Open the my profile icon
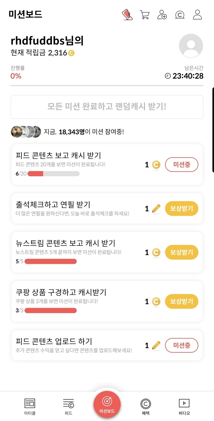Screen dimensions: 214x421 197,15
